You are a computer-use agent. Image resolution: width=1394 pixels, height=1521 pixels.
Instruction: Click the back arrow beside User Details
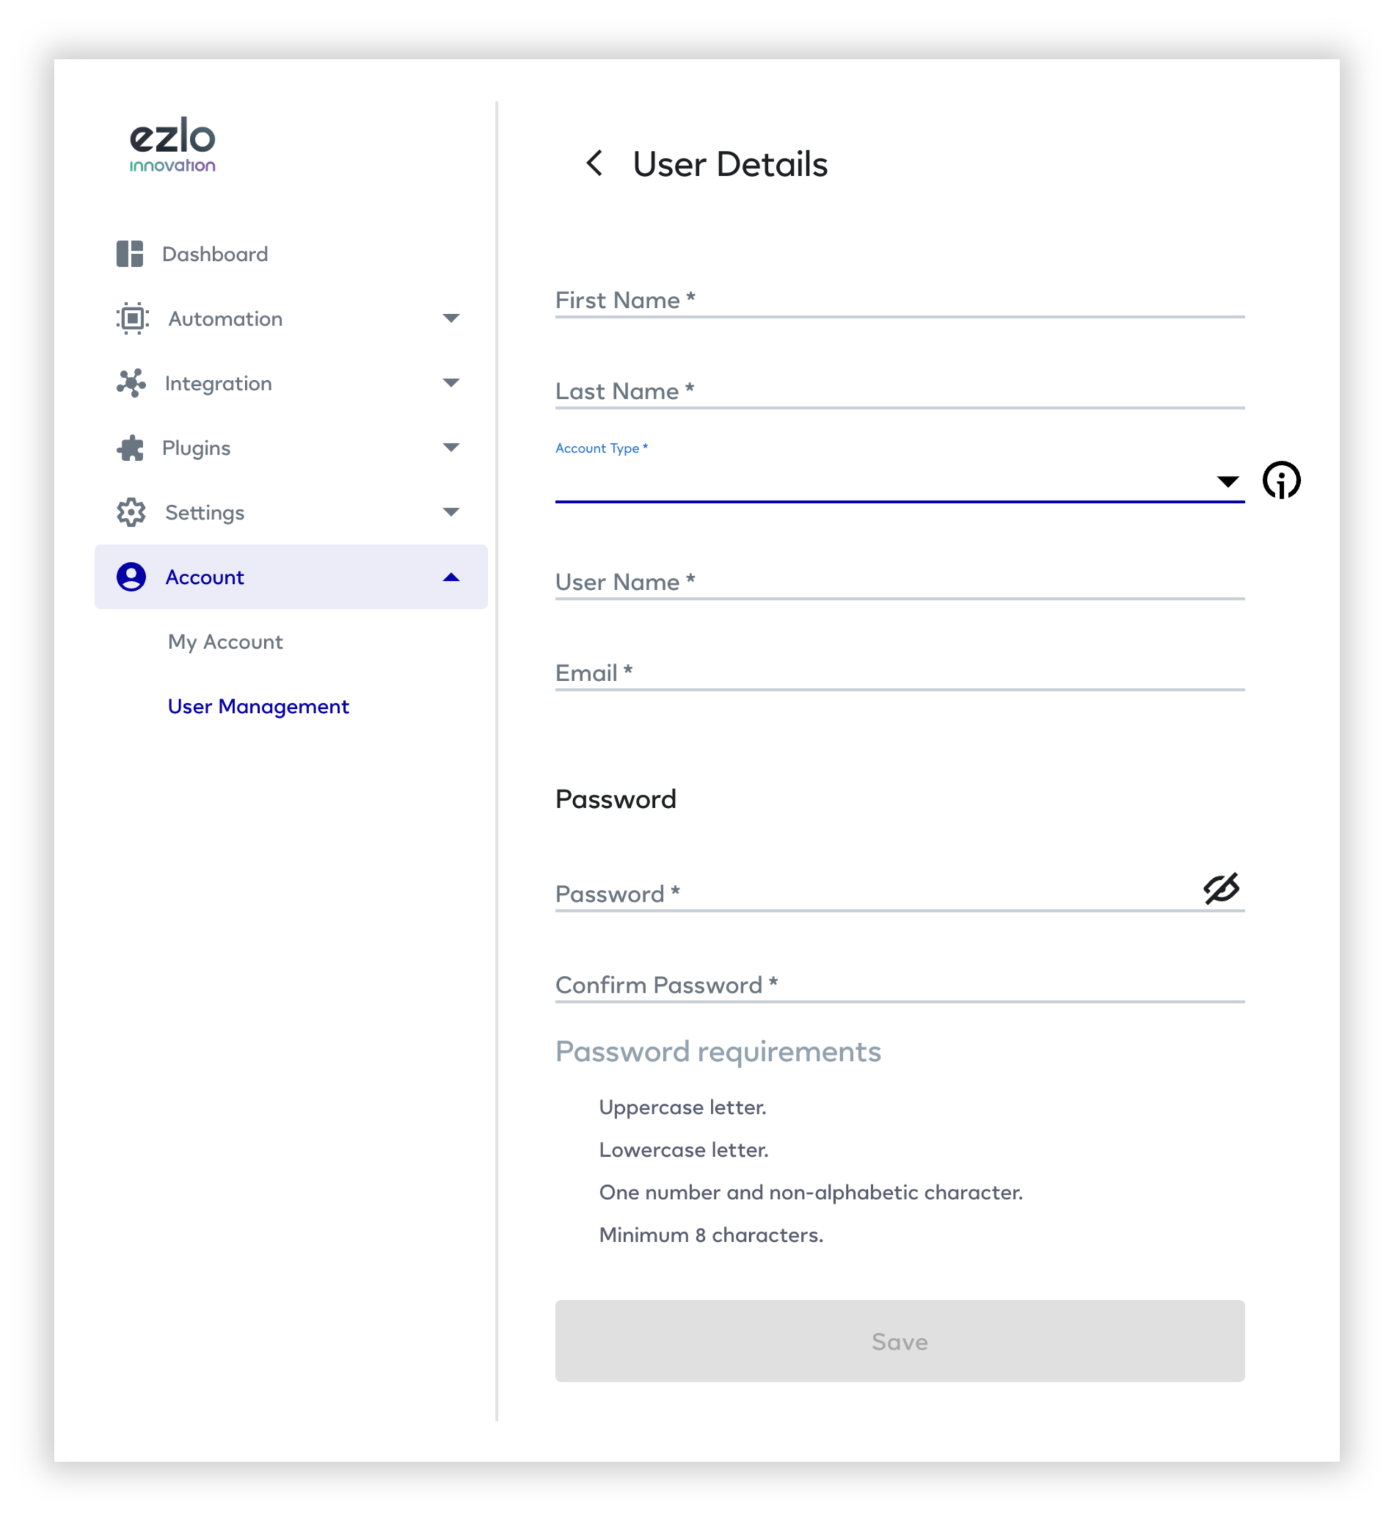click(x=594, y=163)
